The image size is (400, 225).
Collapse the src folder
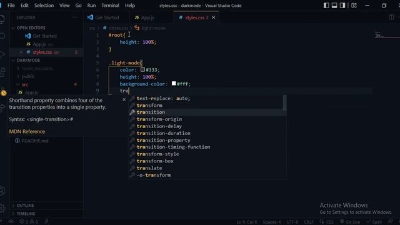(x=25, y=84)
